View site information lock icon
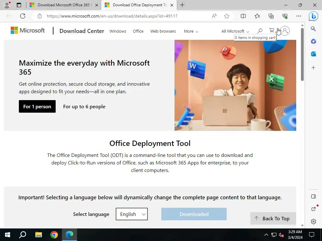 pyautogui.click(x=40, y=16)
